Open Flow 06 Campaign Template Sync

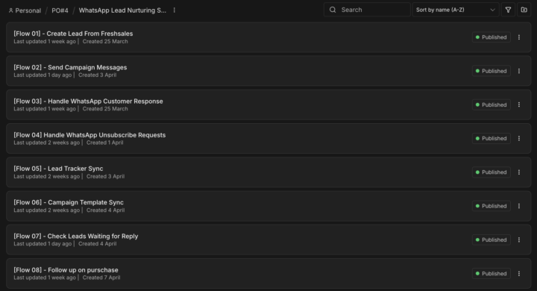point(268,206)
